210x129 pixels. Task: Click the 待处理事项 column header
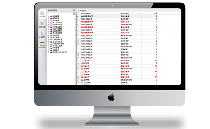(125, 14)
